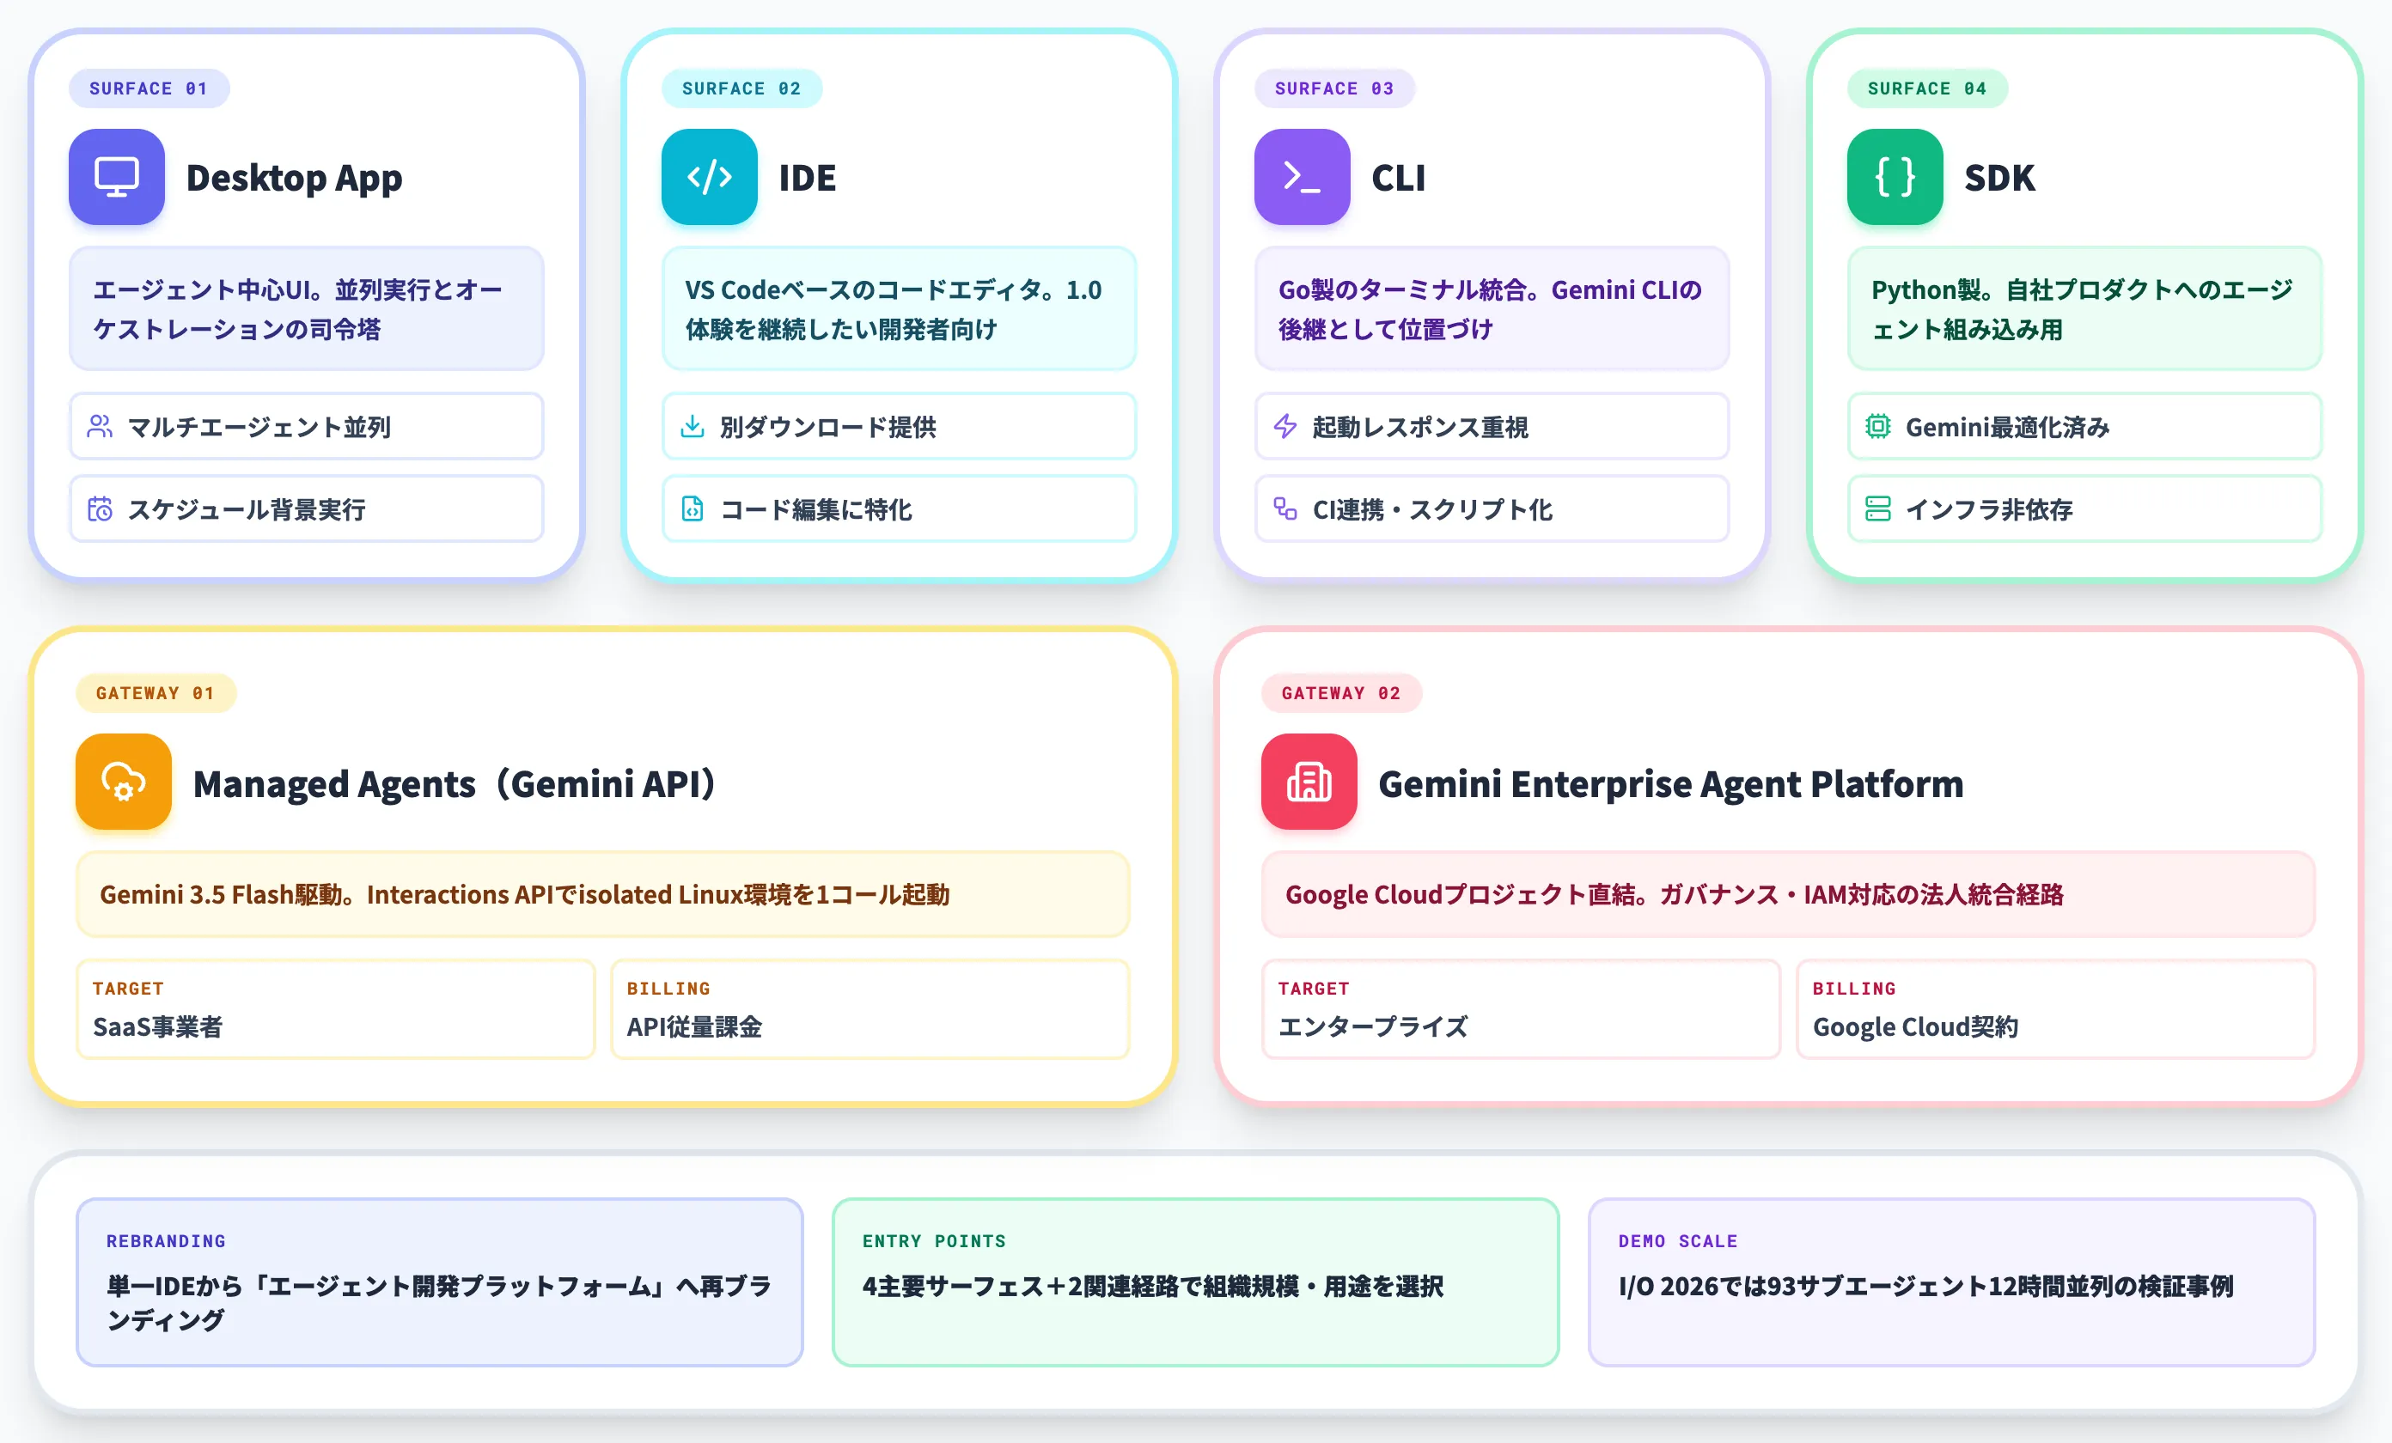Click the インフラ非依存 feature row
2392x1443 pixels.
click(2085, 508)
